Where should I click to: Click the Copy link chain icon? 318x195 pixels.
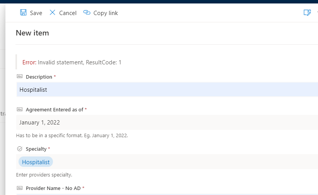click(87, 13)
